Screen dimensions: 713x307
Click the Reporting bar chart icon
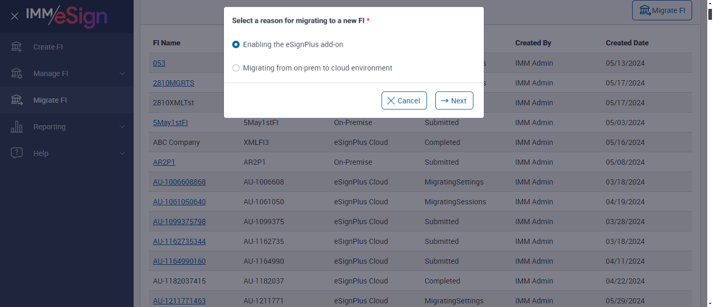[17, 127]
